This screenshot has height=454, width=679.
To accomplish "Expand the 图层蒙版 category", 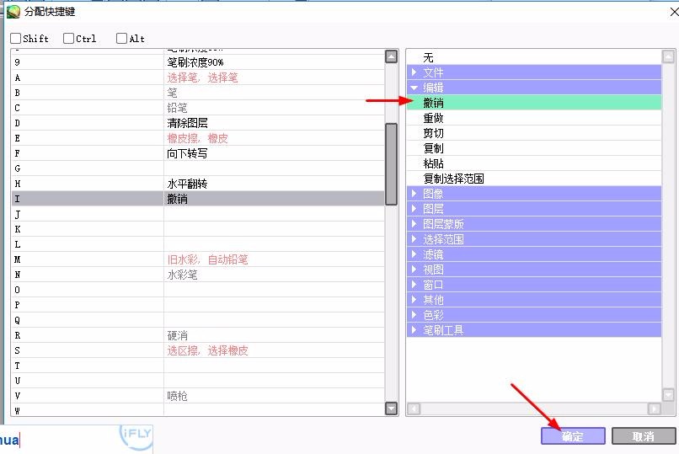I will tap(414, 224).
